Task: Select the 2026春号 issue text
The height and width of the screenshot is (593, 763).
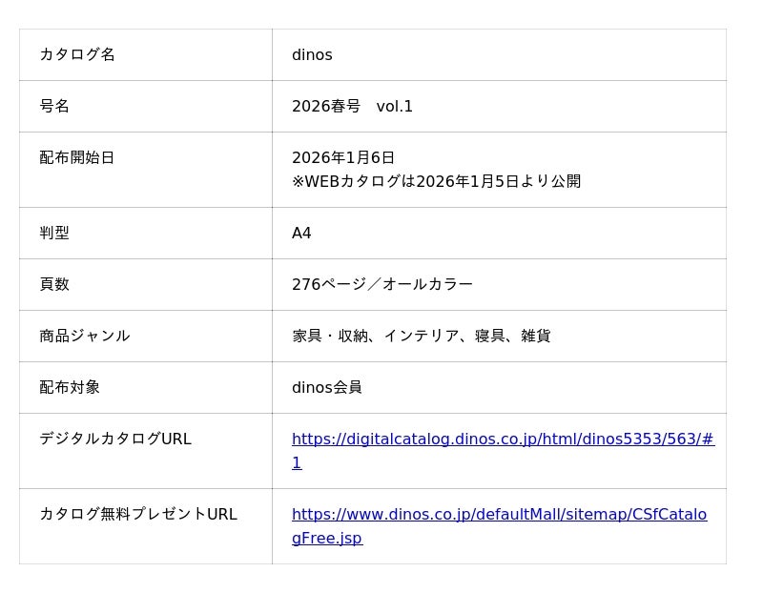Action: 326,106
